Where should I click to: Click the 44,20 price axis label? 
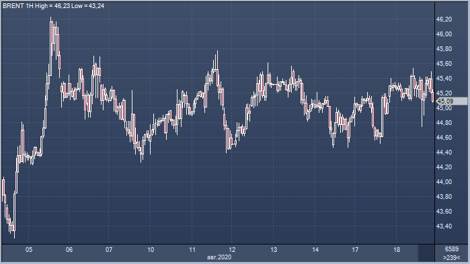(444, 167)
